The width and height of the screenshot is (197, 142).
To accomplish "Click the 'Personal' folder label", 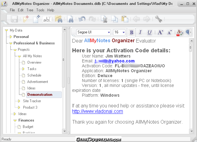I will pos(21,37).
